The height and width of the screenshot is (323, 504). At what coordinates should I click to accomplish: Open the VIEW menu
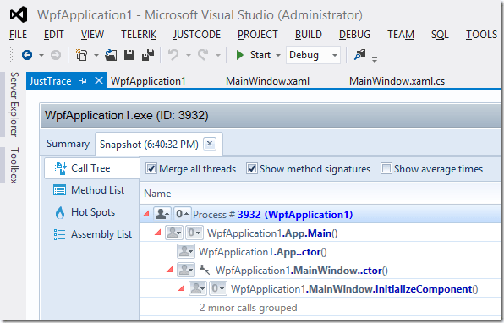click(x=92, y=35)
